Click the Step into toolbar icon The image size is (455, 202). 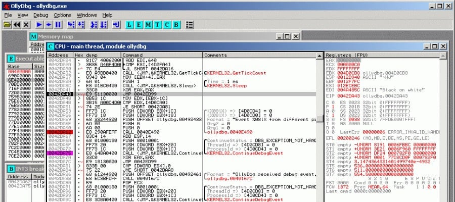[x=71, y=25]
